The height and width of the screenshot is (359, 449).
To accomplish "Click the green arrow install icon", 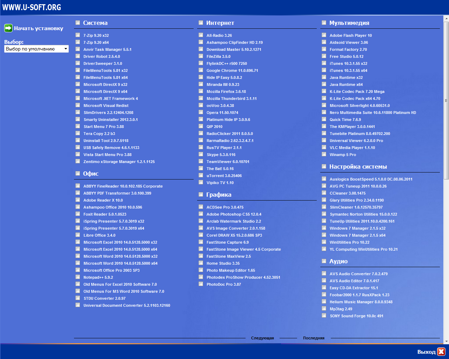I will tap(8, 28).
